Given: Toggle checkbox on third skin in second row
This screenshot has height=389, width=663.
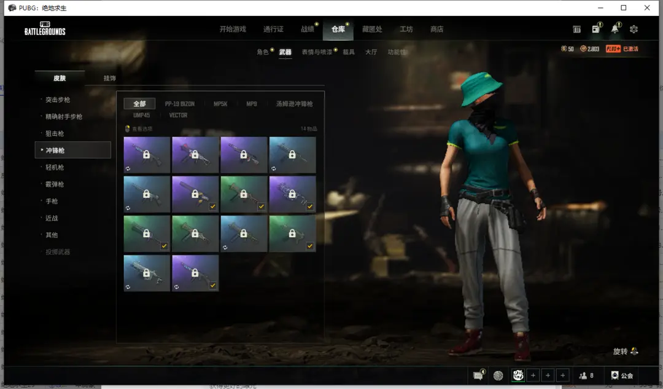Looking at the screenshot, I should point(262,206).
